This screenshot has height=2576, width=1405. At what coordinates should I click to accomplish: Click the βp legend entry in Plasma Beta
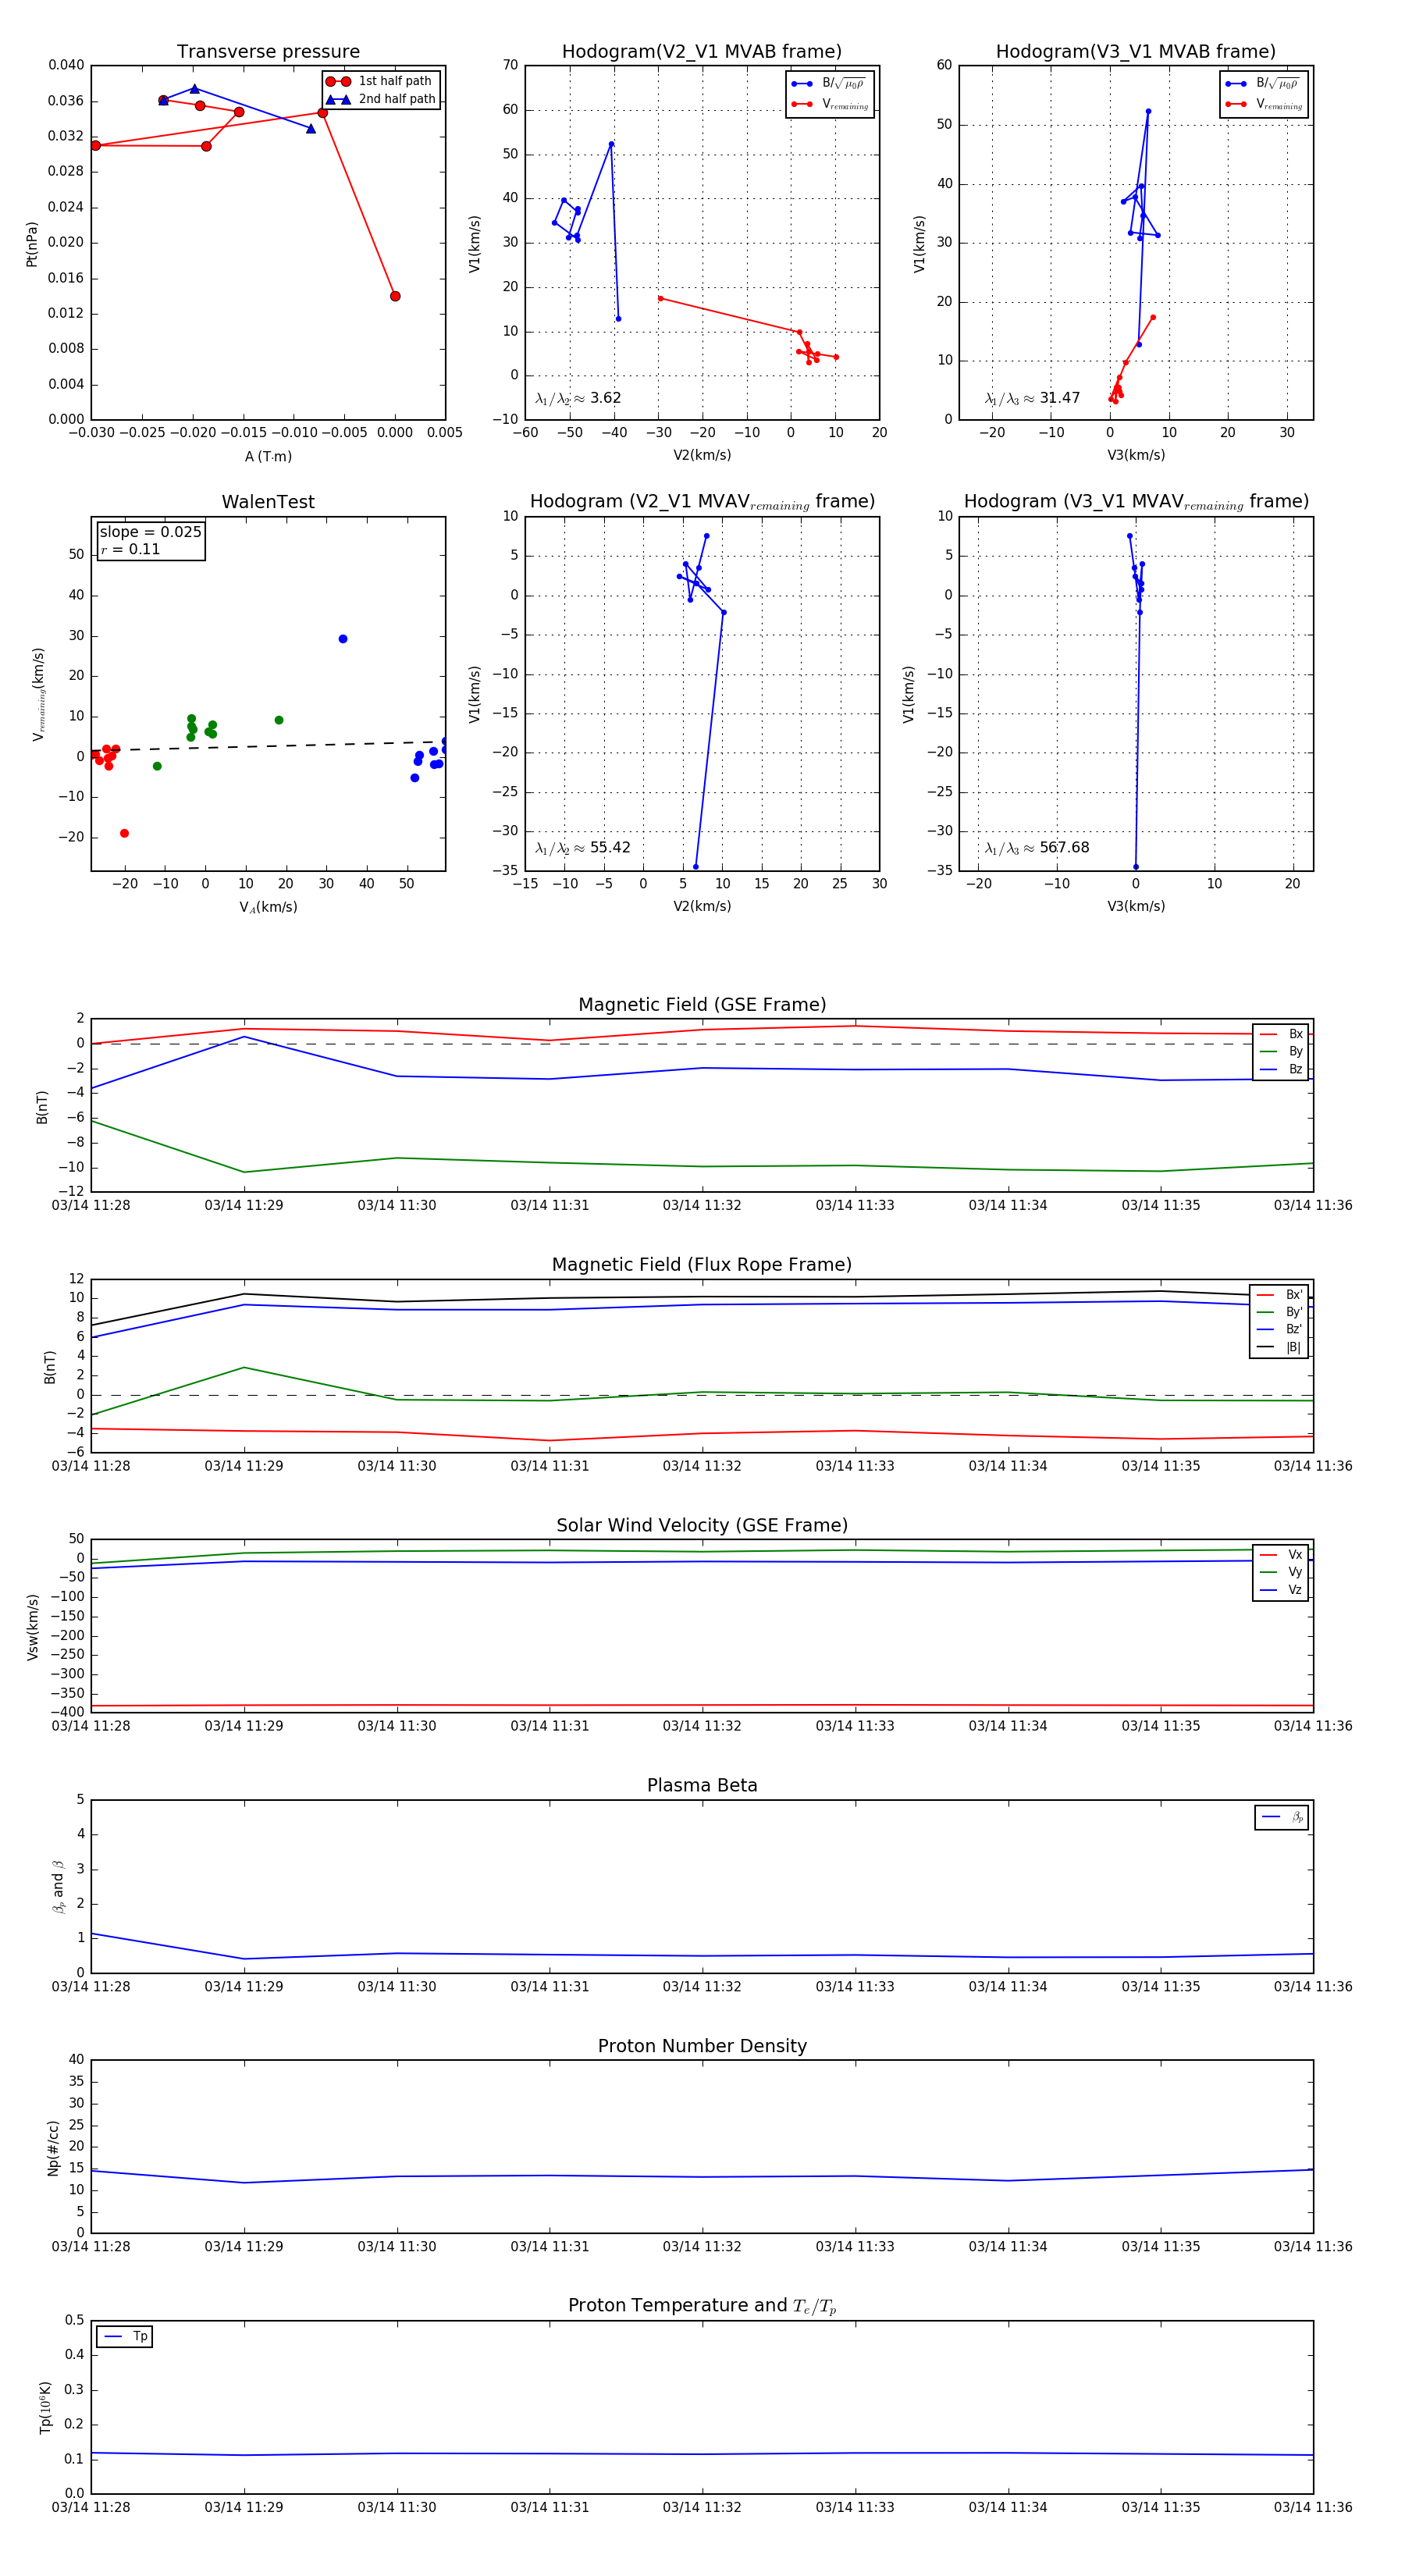click(1282, 1817)
